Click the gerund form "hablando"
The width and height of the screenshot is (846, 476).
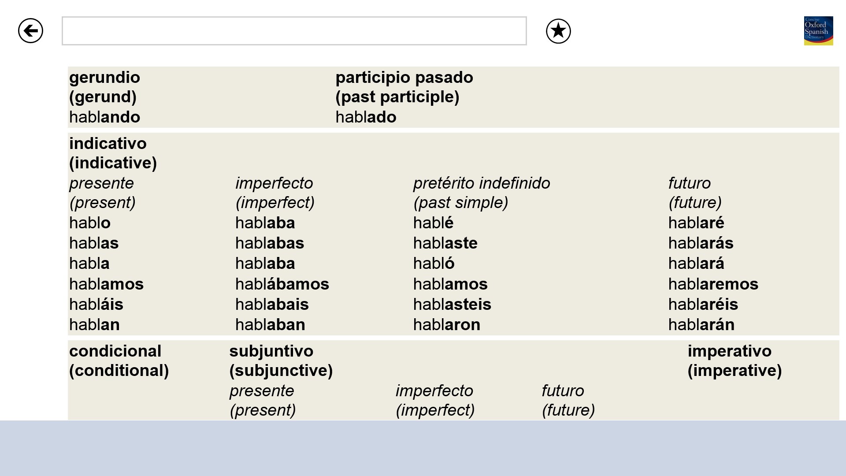click(104, 117)
